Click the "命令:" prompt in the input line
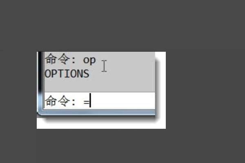Image resolution: width=245 pixels, height=163 pixels. (x=60, y=101)
